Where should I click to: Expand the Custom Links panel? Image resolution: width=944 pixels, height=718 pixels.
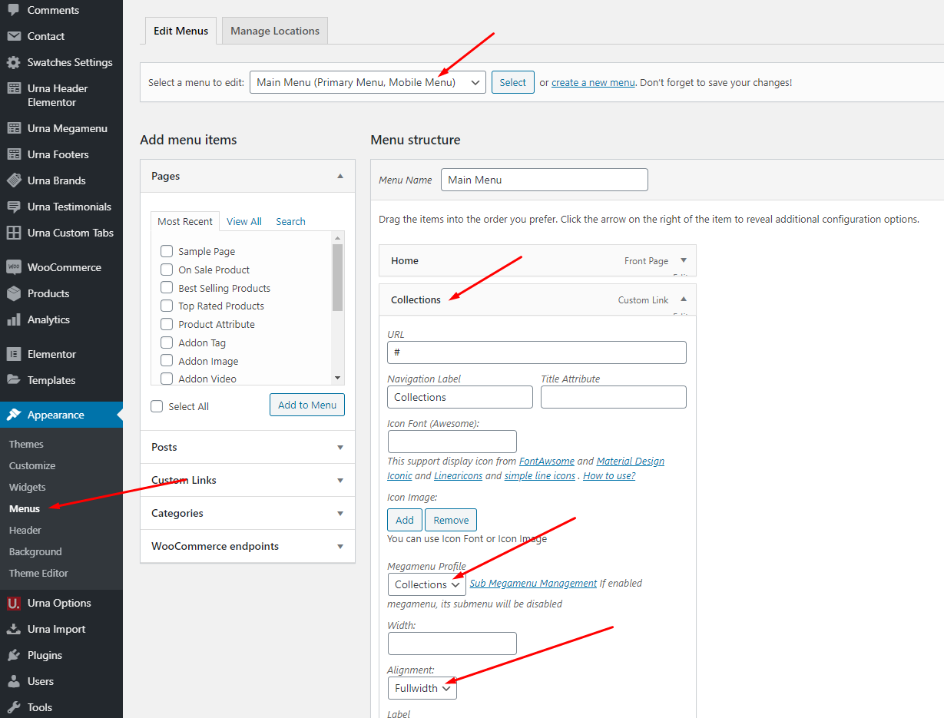pos(340,480)
